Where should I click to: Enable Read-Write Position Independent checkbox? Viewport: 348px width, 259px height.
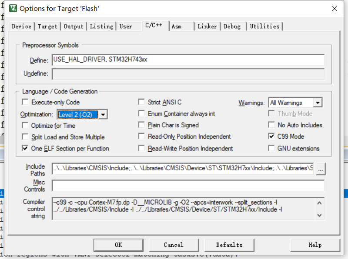point(141,148)
